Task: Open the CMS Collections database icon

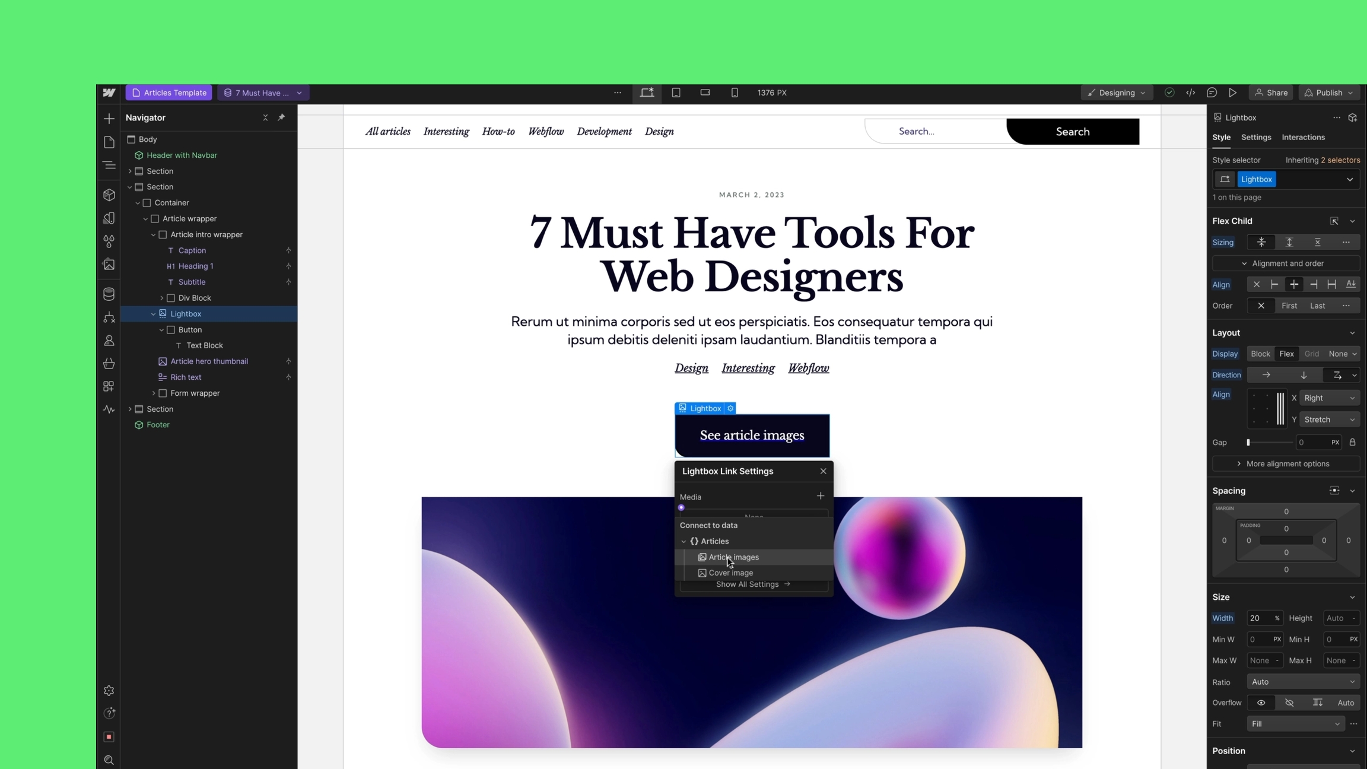Action: (109, 294)
